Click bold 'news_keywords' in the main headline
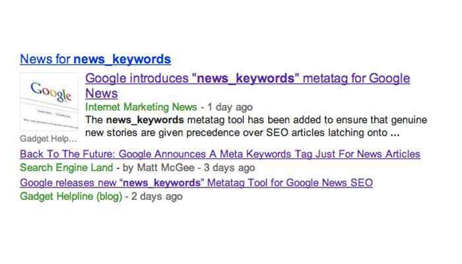Screen dimensions: 462x264 pyautogui.click(x=246, y=79)
